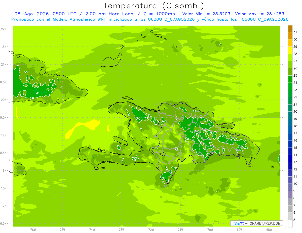The image size is (302, 233).
Task: Click the "76W" longitude axis label
Action: pos(33,230)
